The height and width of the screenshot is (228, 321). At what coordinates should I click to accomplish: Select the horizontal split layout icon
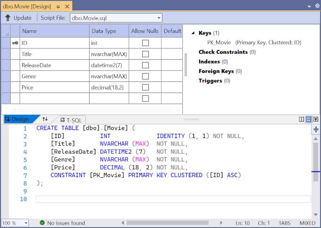point(309,120)
